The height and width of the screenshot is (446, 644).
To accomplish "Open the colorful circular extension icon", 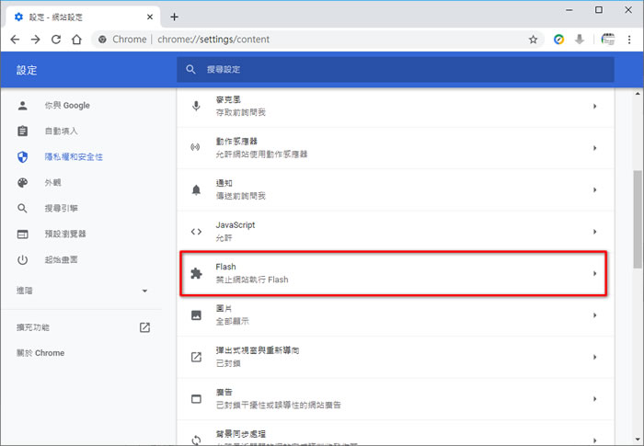I will click(x=558, y=40).
